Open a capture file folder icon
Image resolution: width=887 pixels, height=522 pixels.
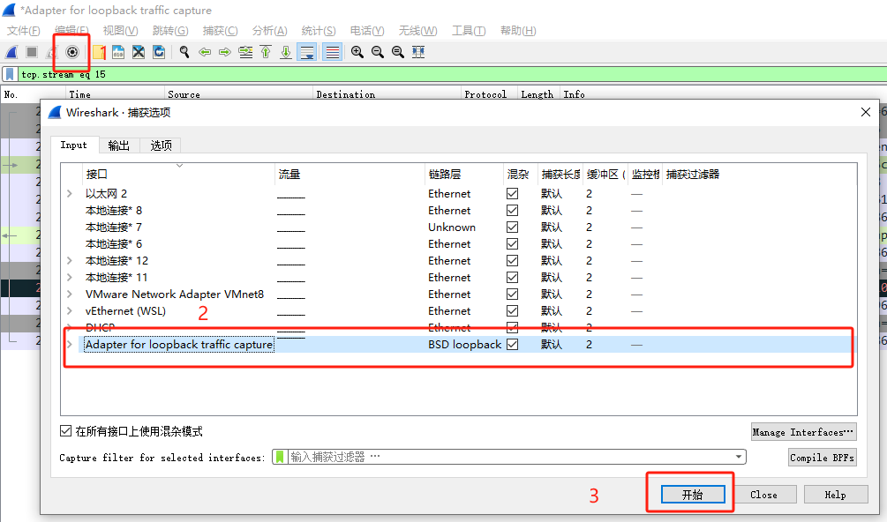click(99, 53)
